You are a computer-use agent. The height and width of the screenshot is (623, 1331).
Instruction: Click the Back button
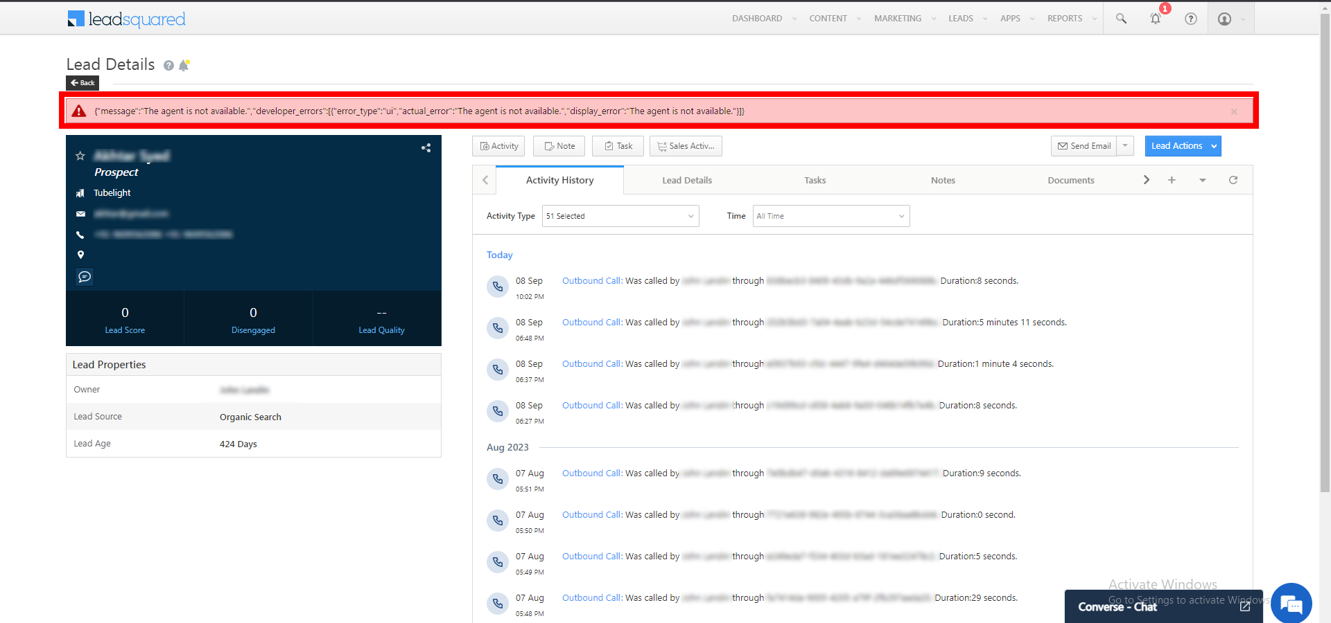coord(82,83)
